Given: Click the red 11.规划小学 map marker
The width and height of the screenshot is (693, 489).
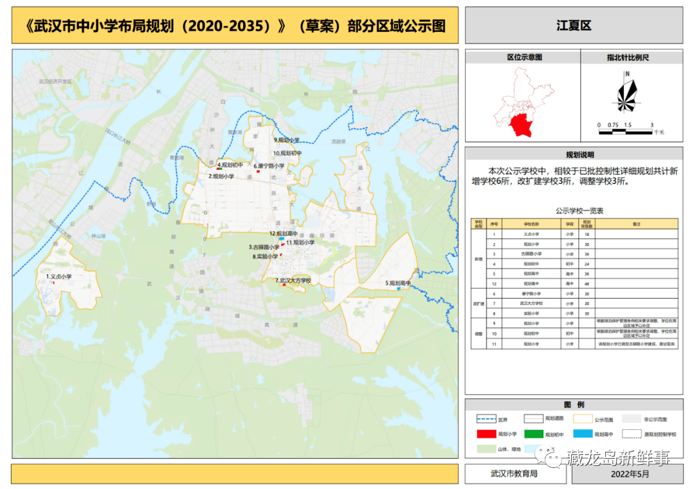Looking at the screenshot, I should click(283, 245).
